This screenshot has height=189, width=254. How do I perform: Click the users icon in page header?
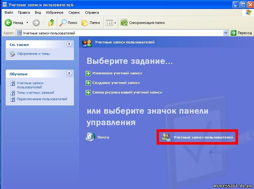pos(87,43)
